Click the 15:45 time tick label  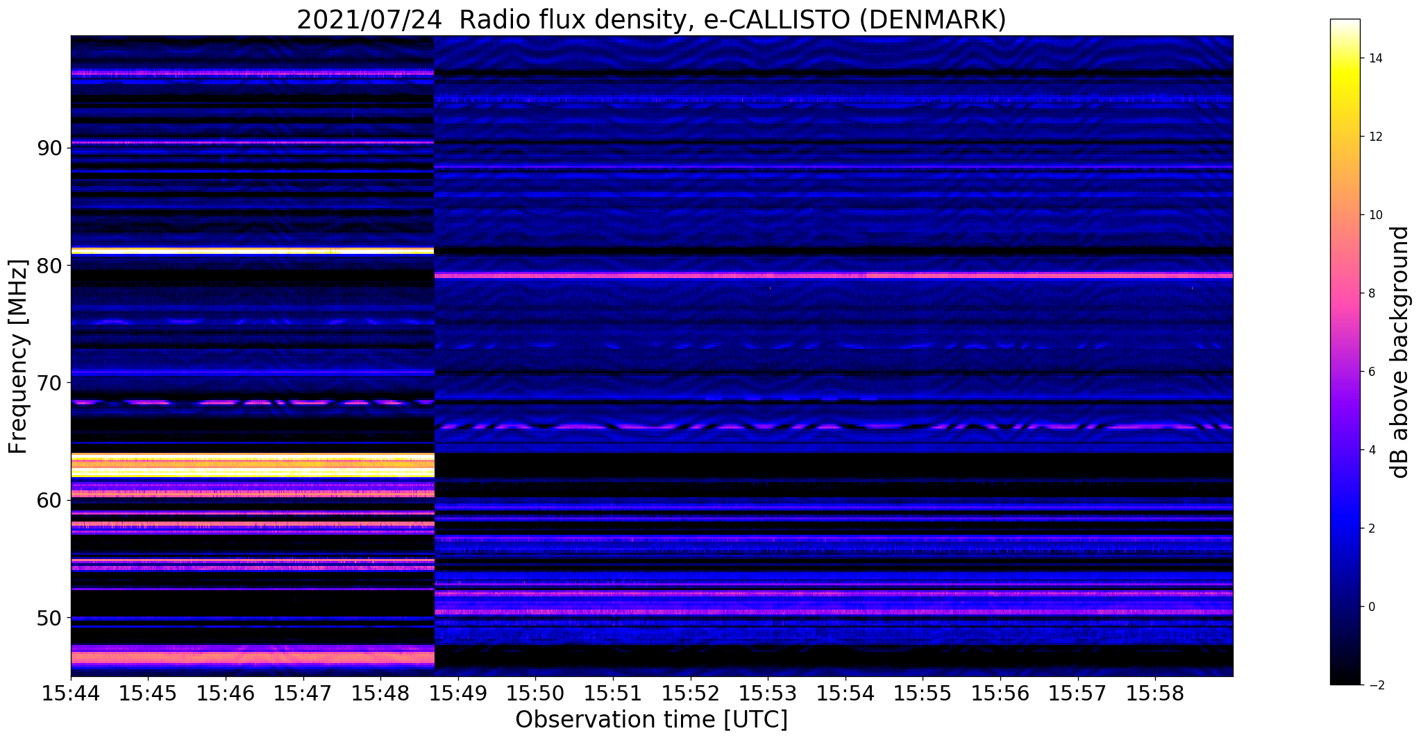pos(147,694)
